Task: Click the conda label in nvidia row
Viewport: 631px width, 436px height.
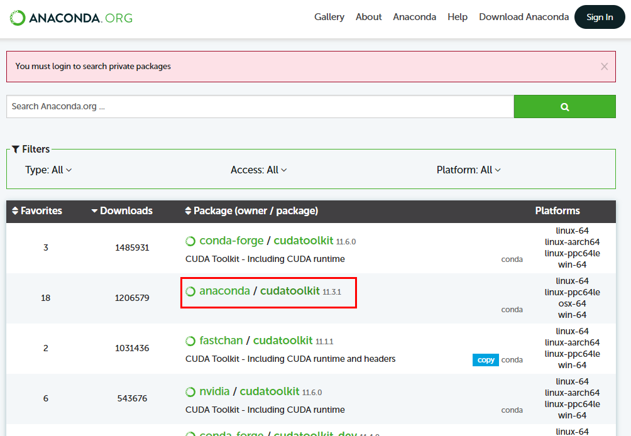Action: [512, 410]
